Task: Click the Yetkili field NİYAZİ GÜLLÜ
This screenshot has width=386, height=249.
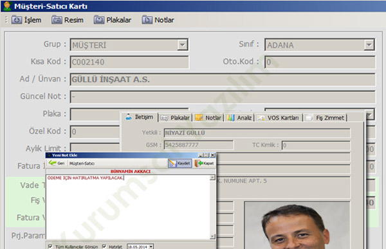Action: [257, 133]
